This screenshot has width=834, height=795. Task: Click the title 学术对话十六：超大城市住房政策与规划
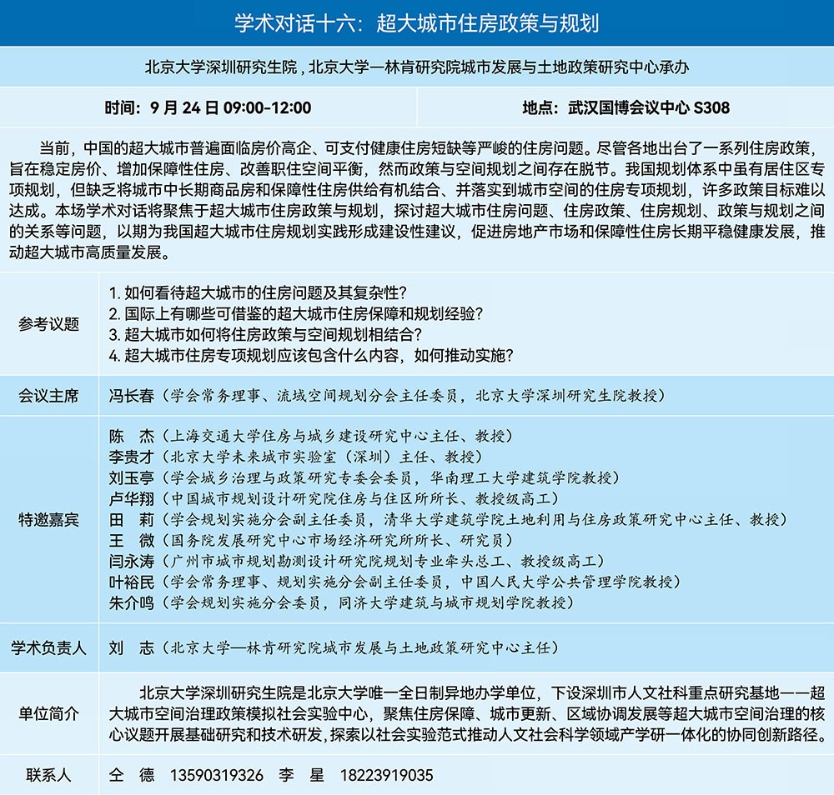(x=417, y=23)
